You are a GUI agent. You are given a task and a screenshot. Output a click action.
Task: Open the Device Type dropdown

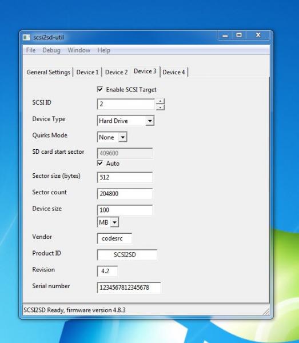click(126, 121)
